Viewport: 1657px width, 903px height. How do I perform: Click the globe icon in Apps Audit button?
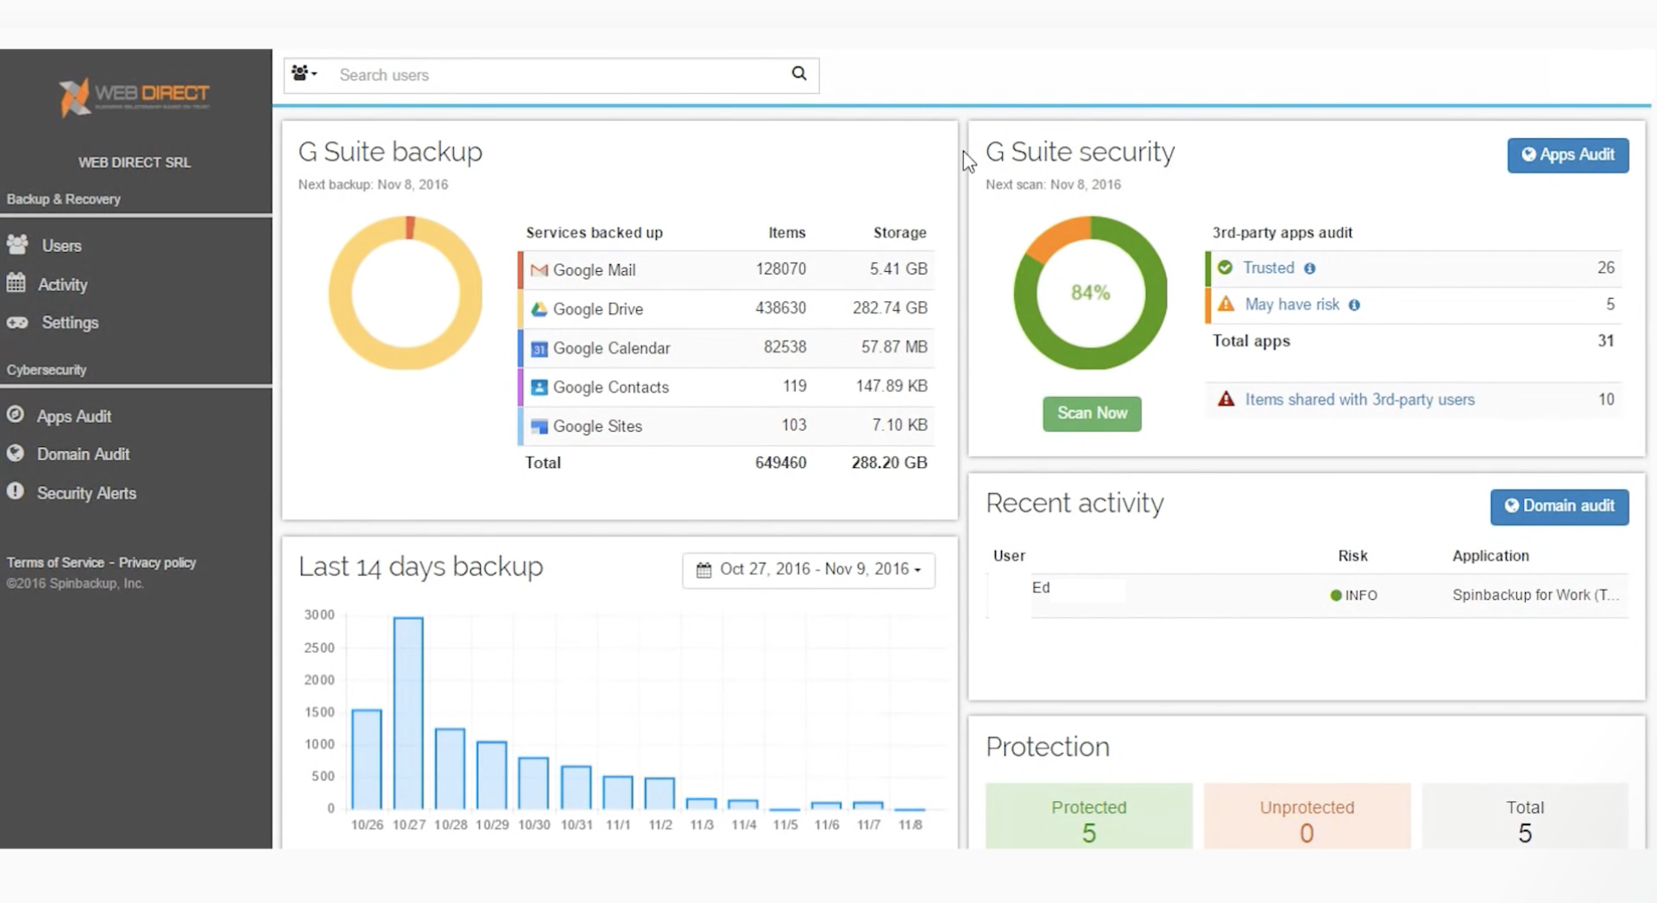pos(1528,155)
